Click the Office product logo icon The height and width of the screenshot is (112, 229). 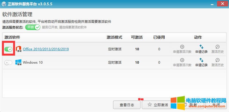click(x=19, y=49)
